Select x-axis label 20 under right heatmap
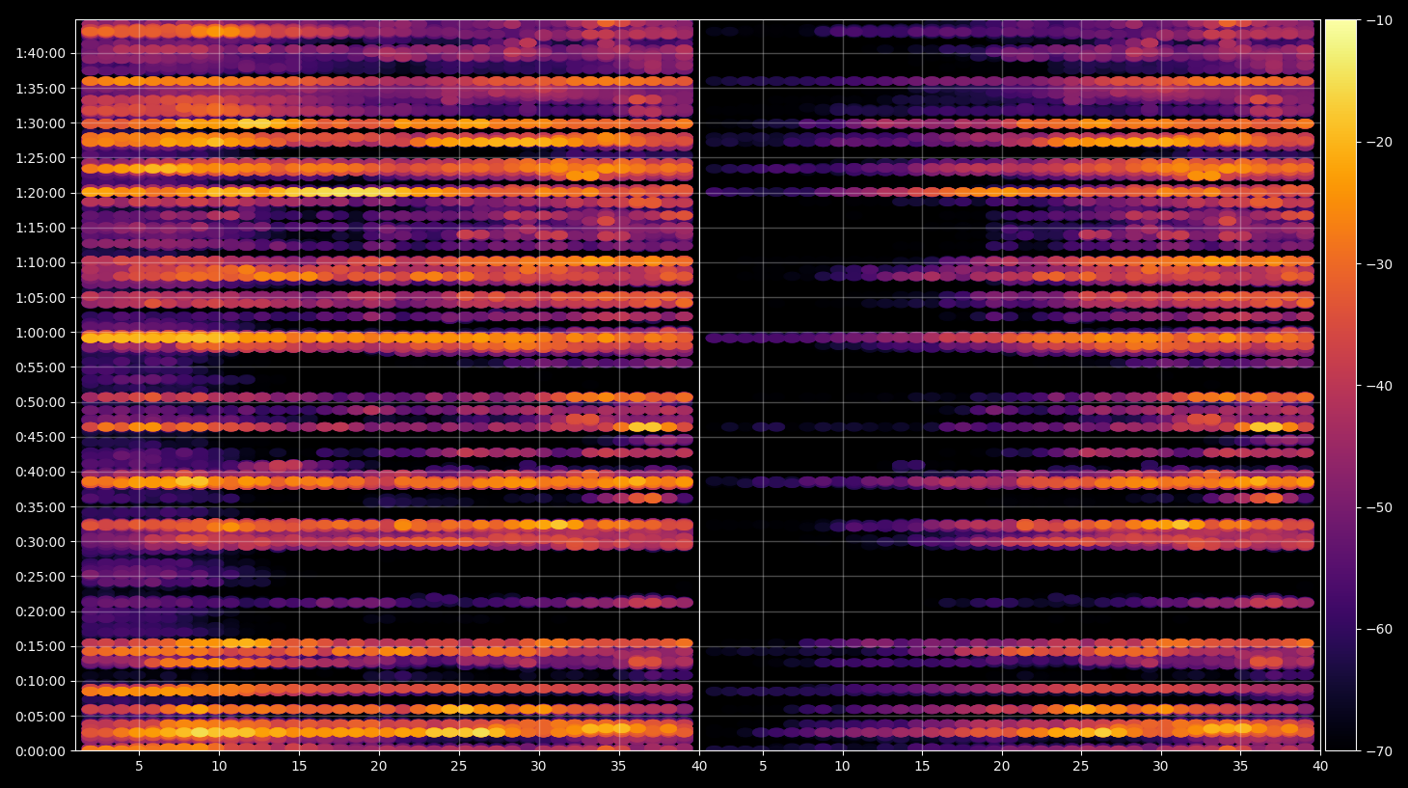 click(1002, 767)
